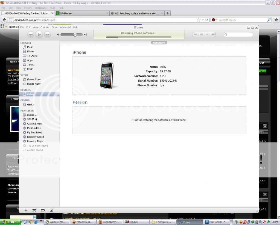Click the add playlist plus button
This screenshot has width=280, height=225.
(x=26, y=210)
